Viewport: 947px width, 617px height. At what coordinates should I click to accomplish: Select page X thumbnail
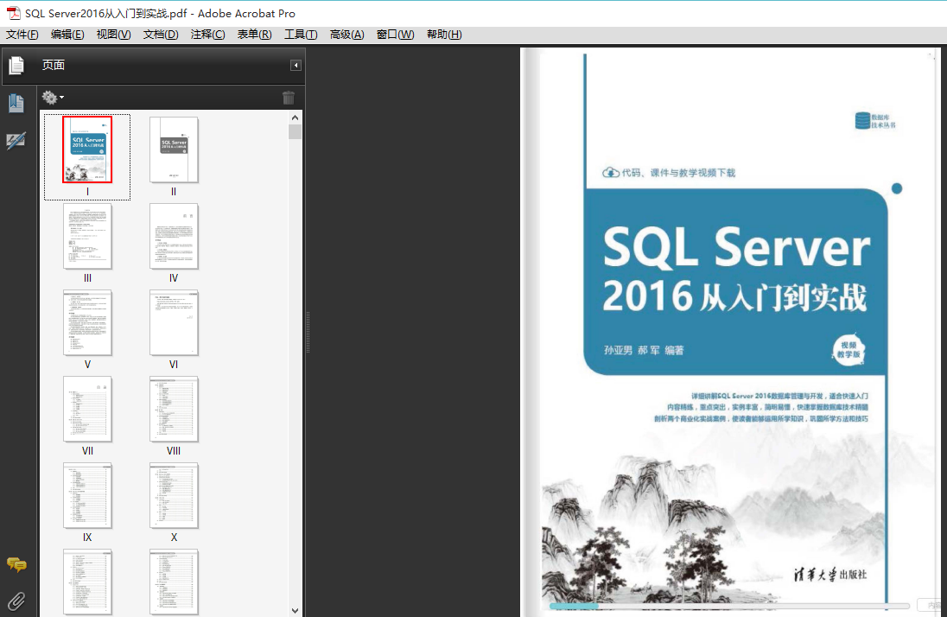174,495
